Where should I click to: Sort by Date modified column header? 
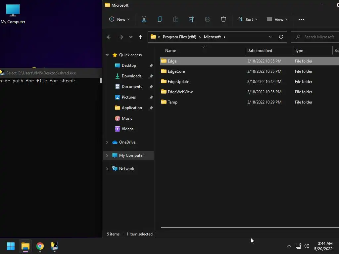pyautogui.click(x=260, y=51)
